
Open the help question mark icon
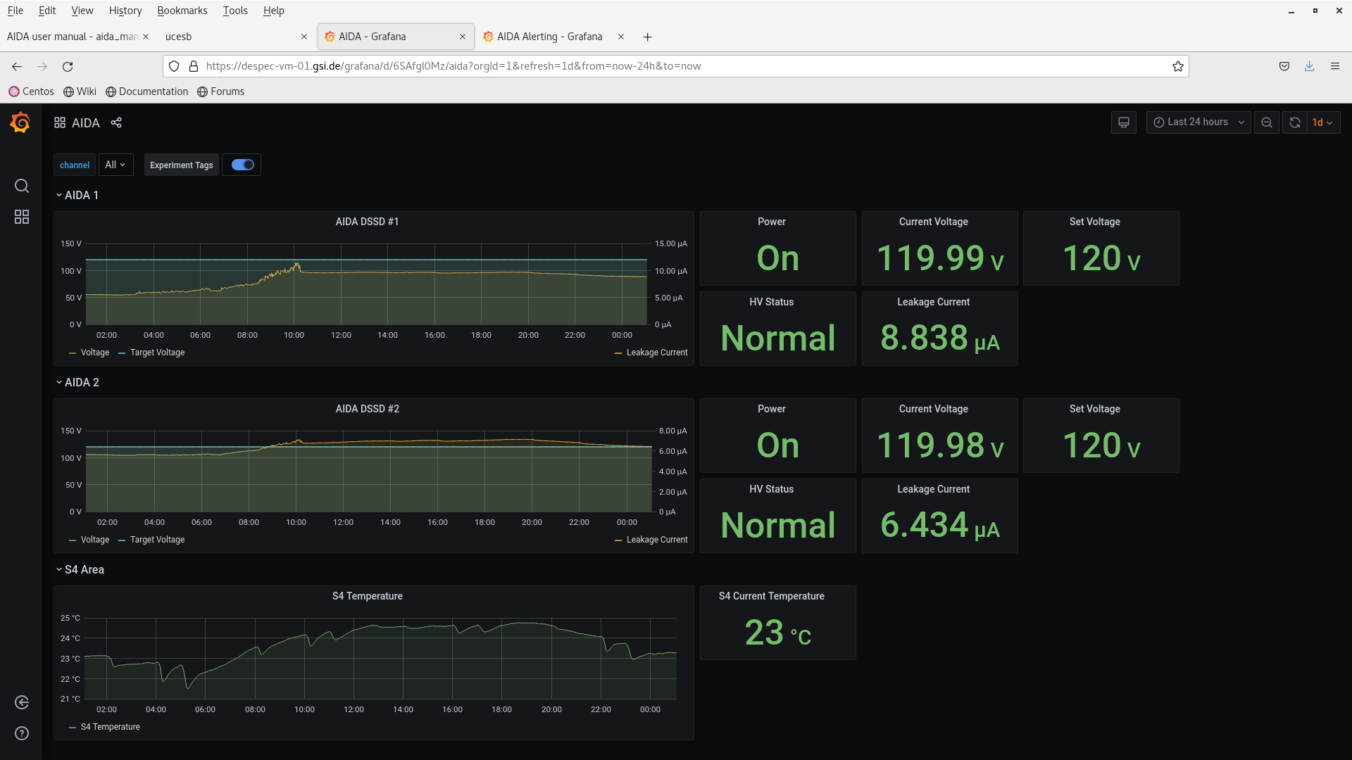pyautogui.click(x=22, y=733)
